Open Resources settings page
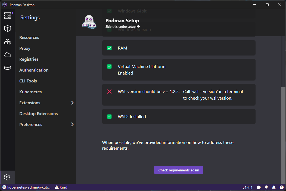The image size is (286, 191). pyautogui.click(x=29, y=38)
